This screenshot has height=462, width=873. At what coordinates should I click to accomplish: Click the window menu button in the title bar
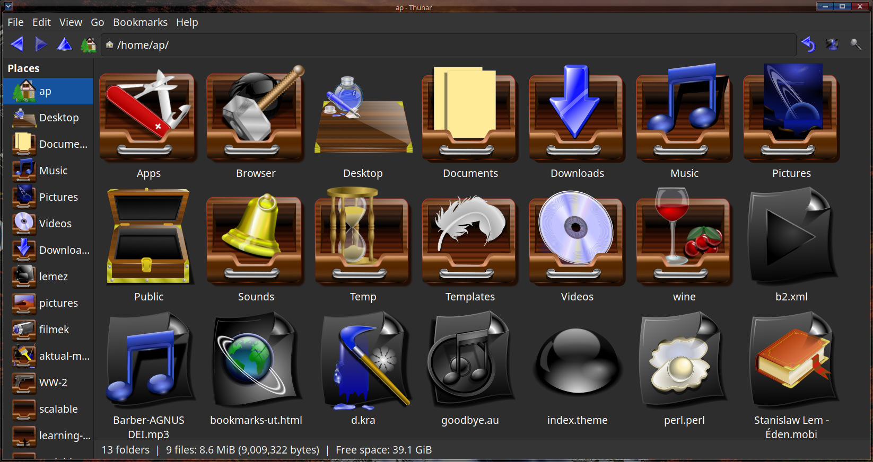[8, 6]
